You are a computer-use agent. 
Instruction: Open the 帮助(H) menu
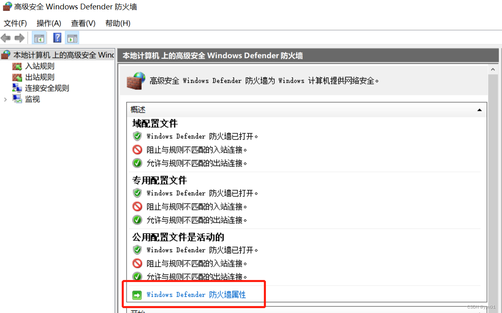coord(118,23)
